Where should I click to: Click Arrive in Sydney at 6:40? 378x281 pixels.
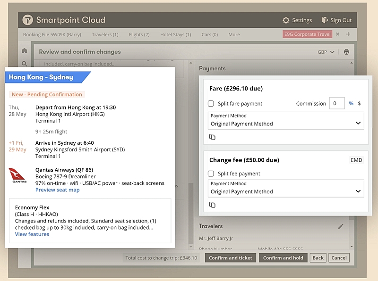[65, 143]
